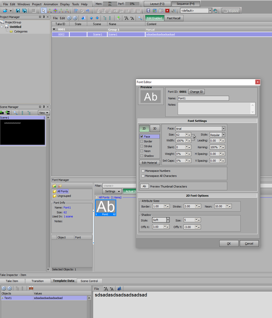Click the blue up arrow in sequence toolbar

point(91,18)
